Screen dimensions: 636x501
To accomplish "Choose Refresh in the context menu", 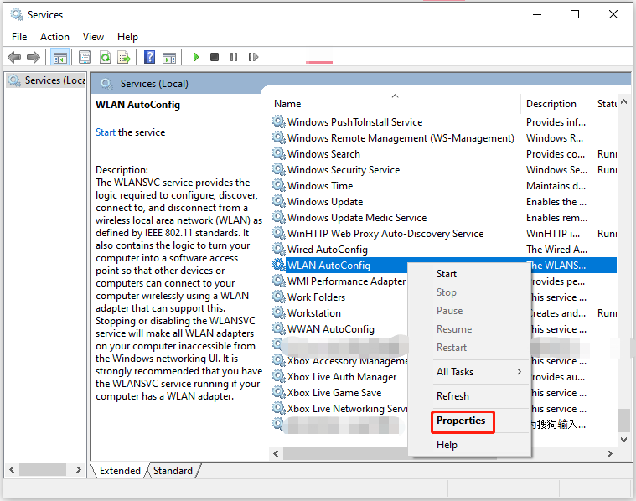I will [x=452, y=396].
